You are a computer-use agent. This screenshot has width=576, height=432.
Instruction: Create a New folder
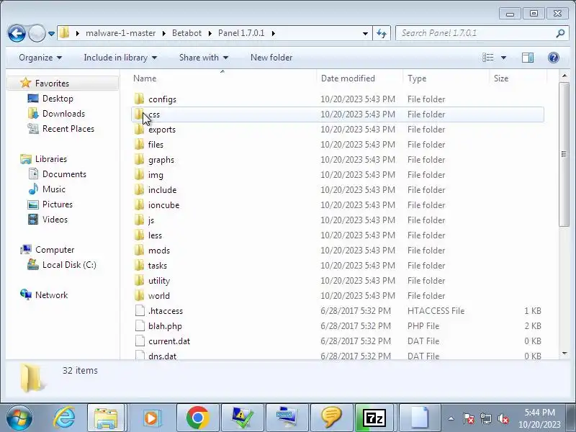click(x=271, y=58)
